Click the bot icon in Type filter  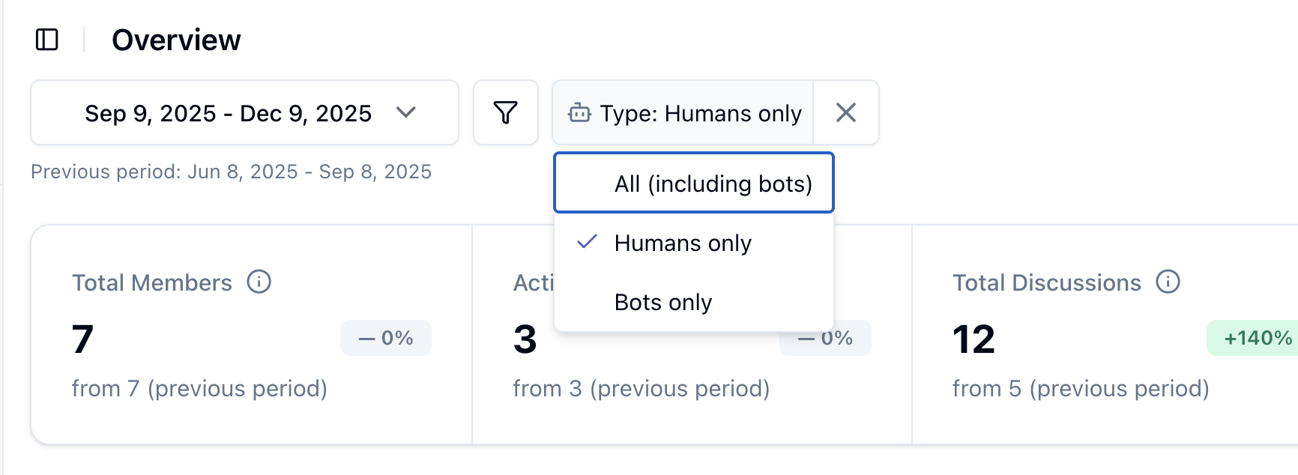[579, 113]
